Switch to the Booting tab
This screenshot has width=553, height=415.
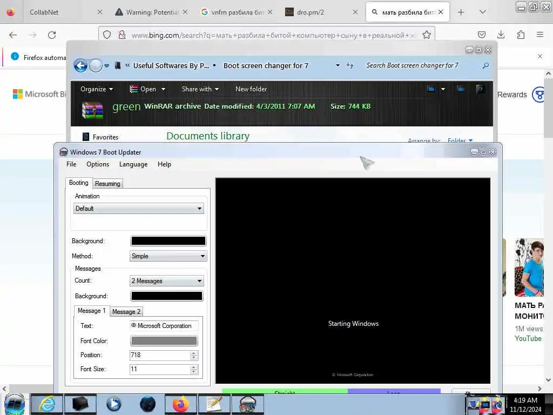(79, 183)
